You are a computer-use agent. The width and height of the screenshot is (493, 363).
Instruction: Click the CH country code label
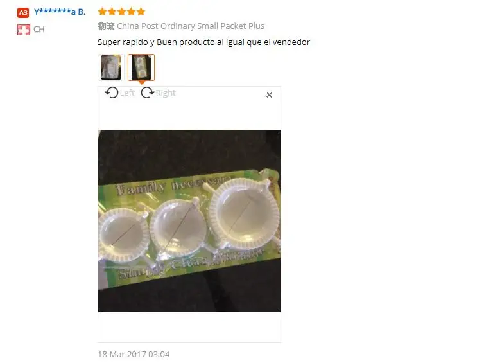[39, 30]
